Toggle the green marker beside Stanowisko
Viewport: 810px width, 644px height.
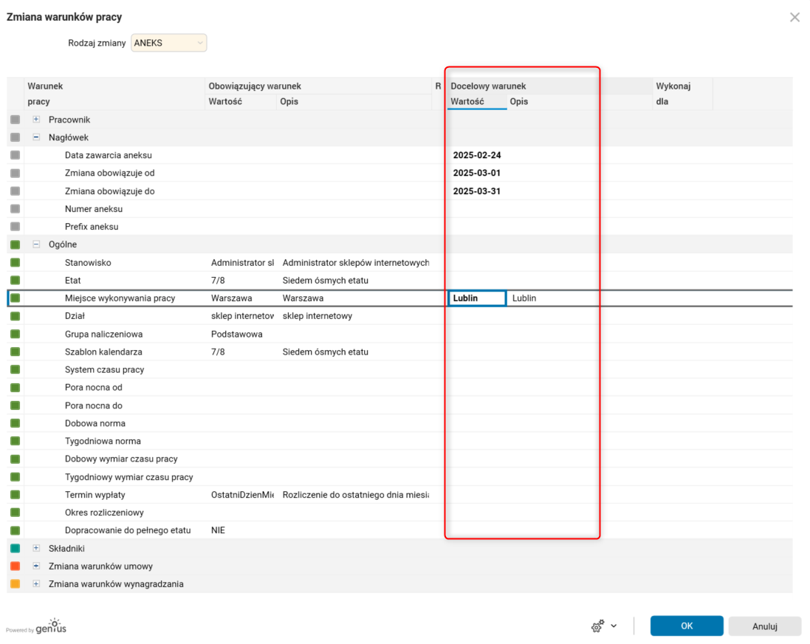tap(16, 263)
